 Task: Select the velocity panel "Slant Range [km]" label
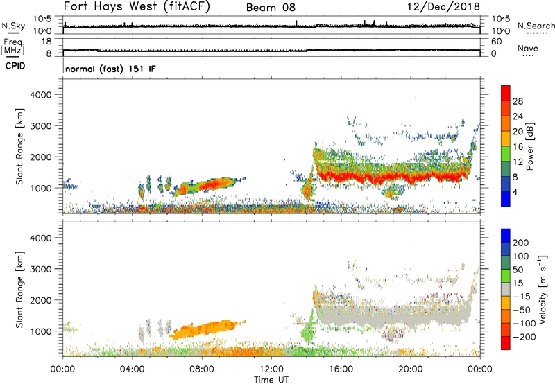click(19, 290)
